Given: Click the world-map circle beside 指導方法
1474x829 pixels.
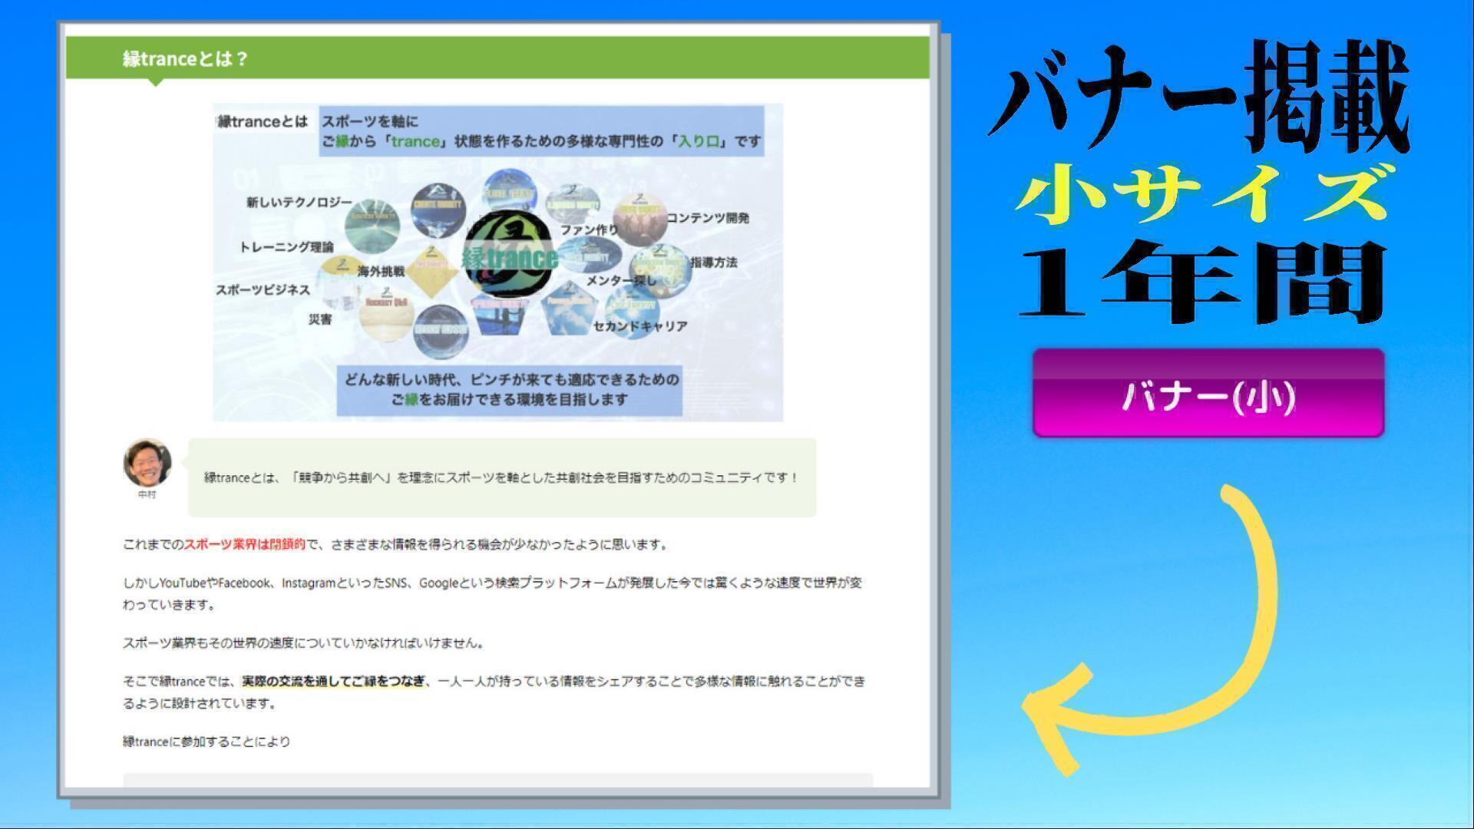Looking at the screenshot, I should pyautogui.click(x=660, y=271).
